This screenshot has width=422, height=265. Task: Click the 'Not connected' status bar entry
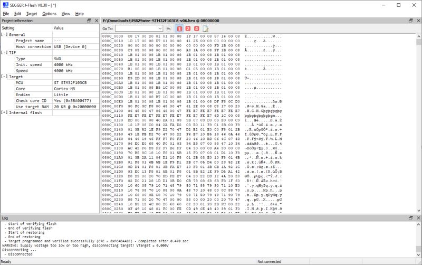point(269,261)
